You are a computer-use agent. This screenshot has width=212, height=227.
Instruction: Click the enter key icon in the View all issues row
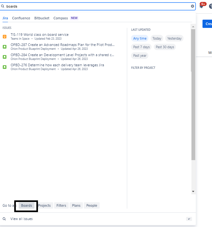pyautogui.click(x=189, y=219)
